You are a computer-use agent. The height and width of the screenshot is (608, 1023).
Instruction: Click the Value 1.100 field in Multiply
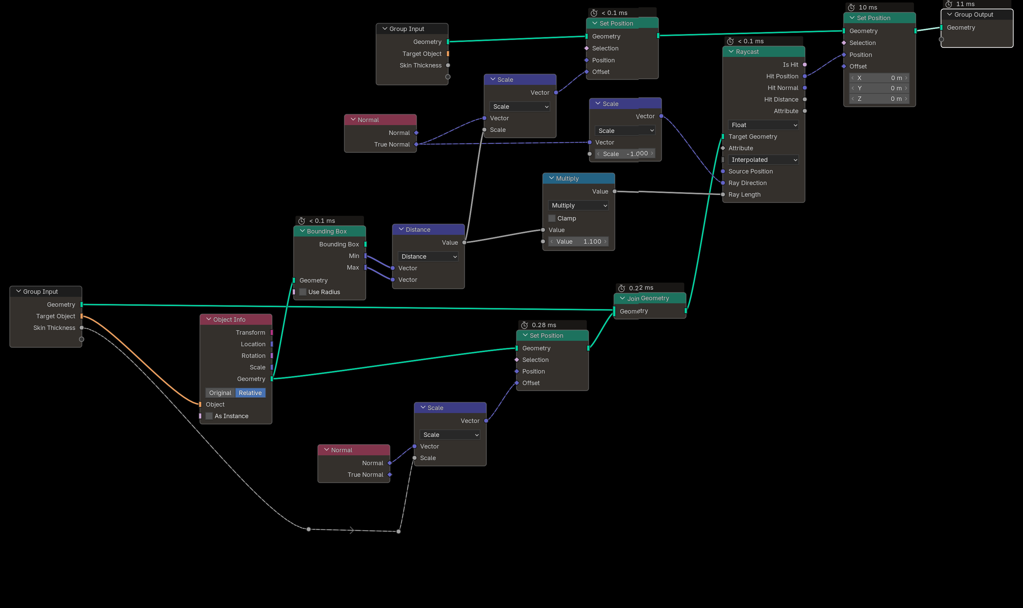578,241
